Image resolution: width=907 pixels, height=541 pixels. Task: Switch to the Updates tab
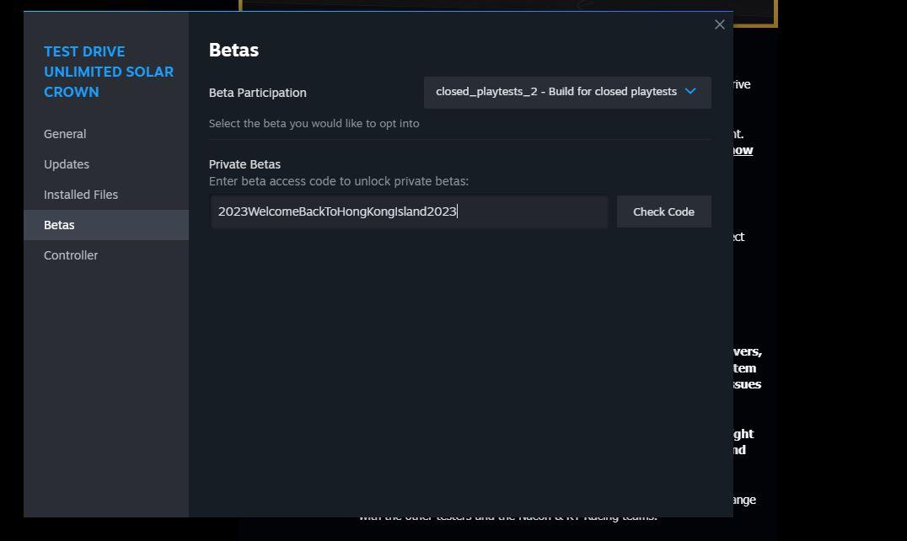[67, 164]
